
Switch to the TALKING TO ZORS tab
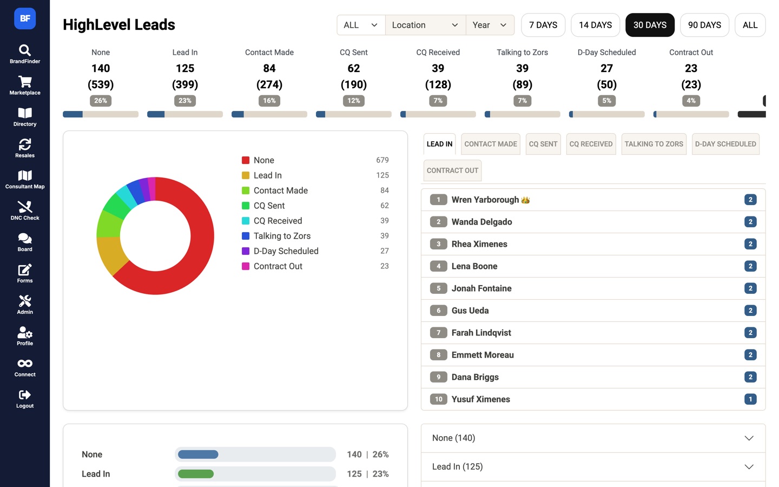653,144
